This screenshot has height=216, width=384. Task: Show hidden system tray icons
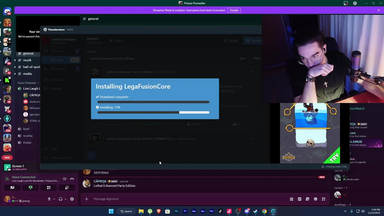345,211
